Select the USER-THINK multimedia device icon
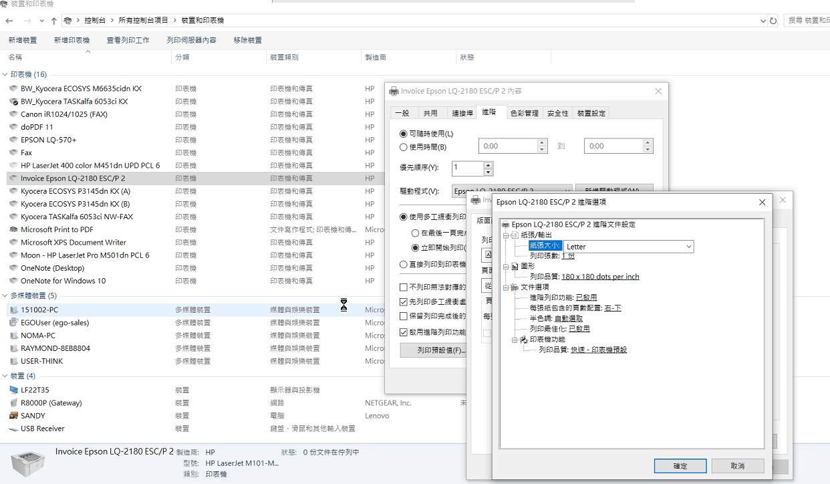The width and height of the screenshot is (830, 484). point(13,361)
